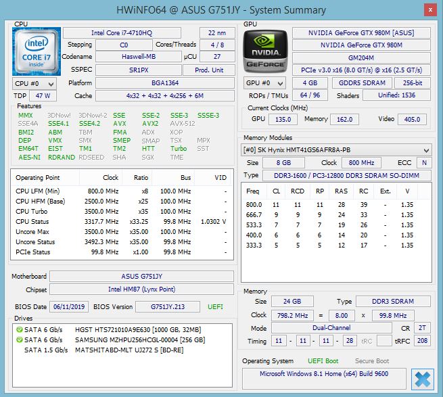Image resolution: width=443 pixels, height=397 pixels.
Task: Click the VID column header
Action: tap(214, 178)
